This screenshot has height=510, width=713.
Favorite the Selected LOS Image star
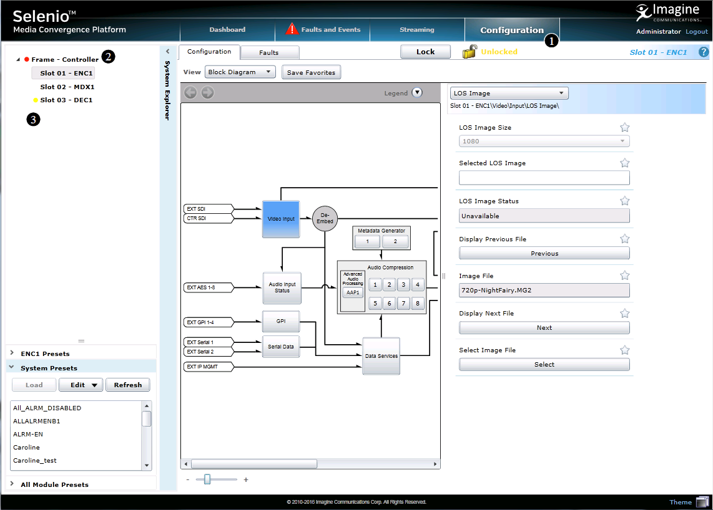(625, 163)
